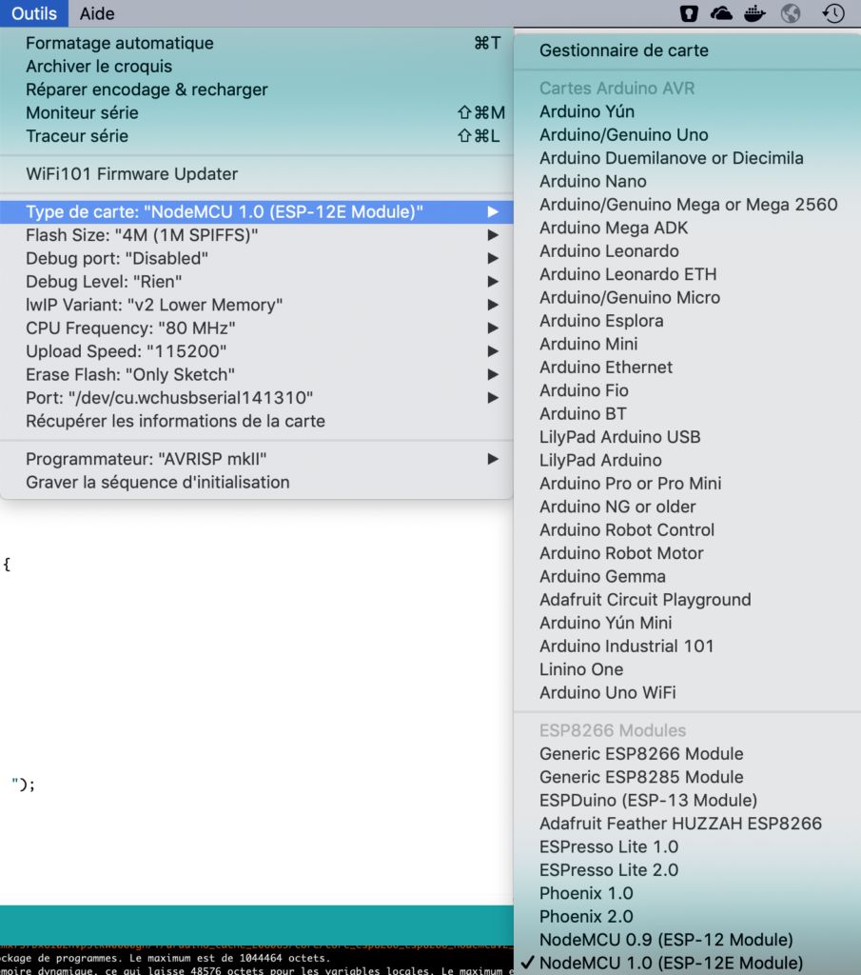
Task: Open the Docker whale menu bar icon
Action: click(754, 13)
